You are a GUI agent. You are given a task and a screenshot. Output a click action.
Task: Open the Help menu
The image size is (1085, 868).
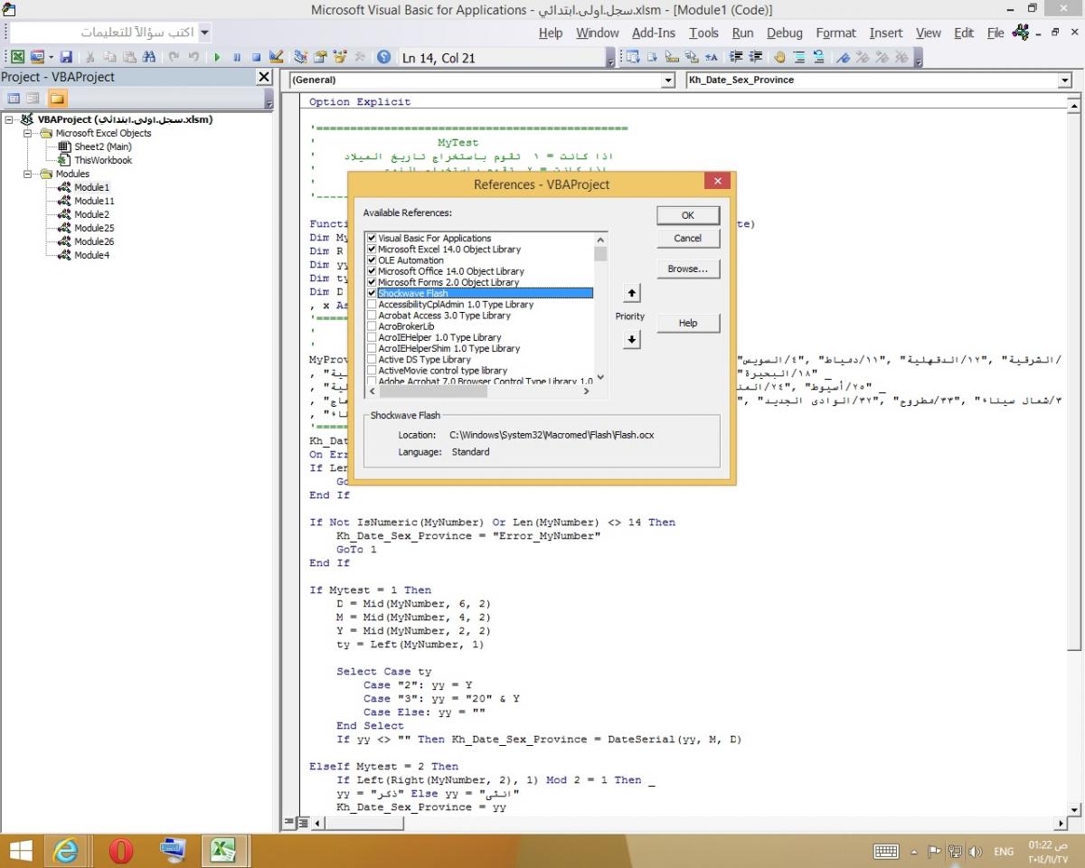551,33
